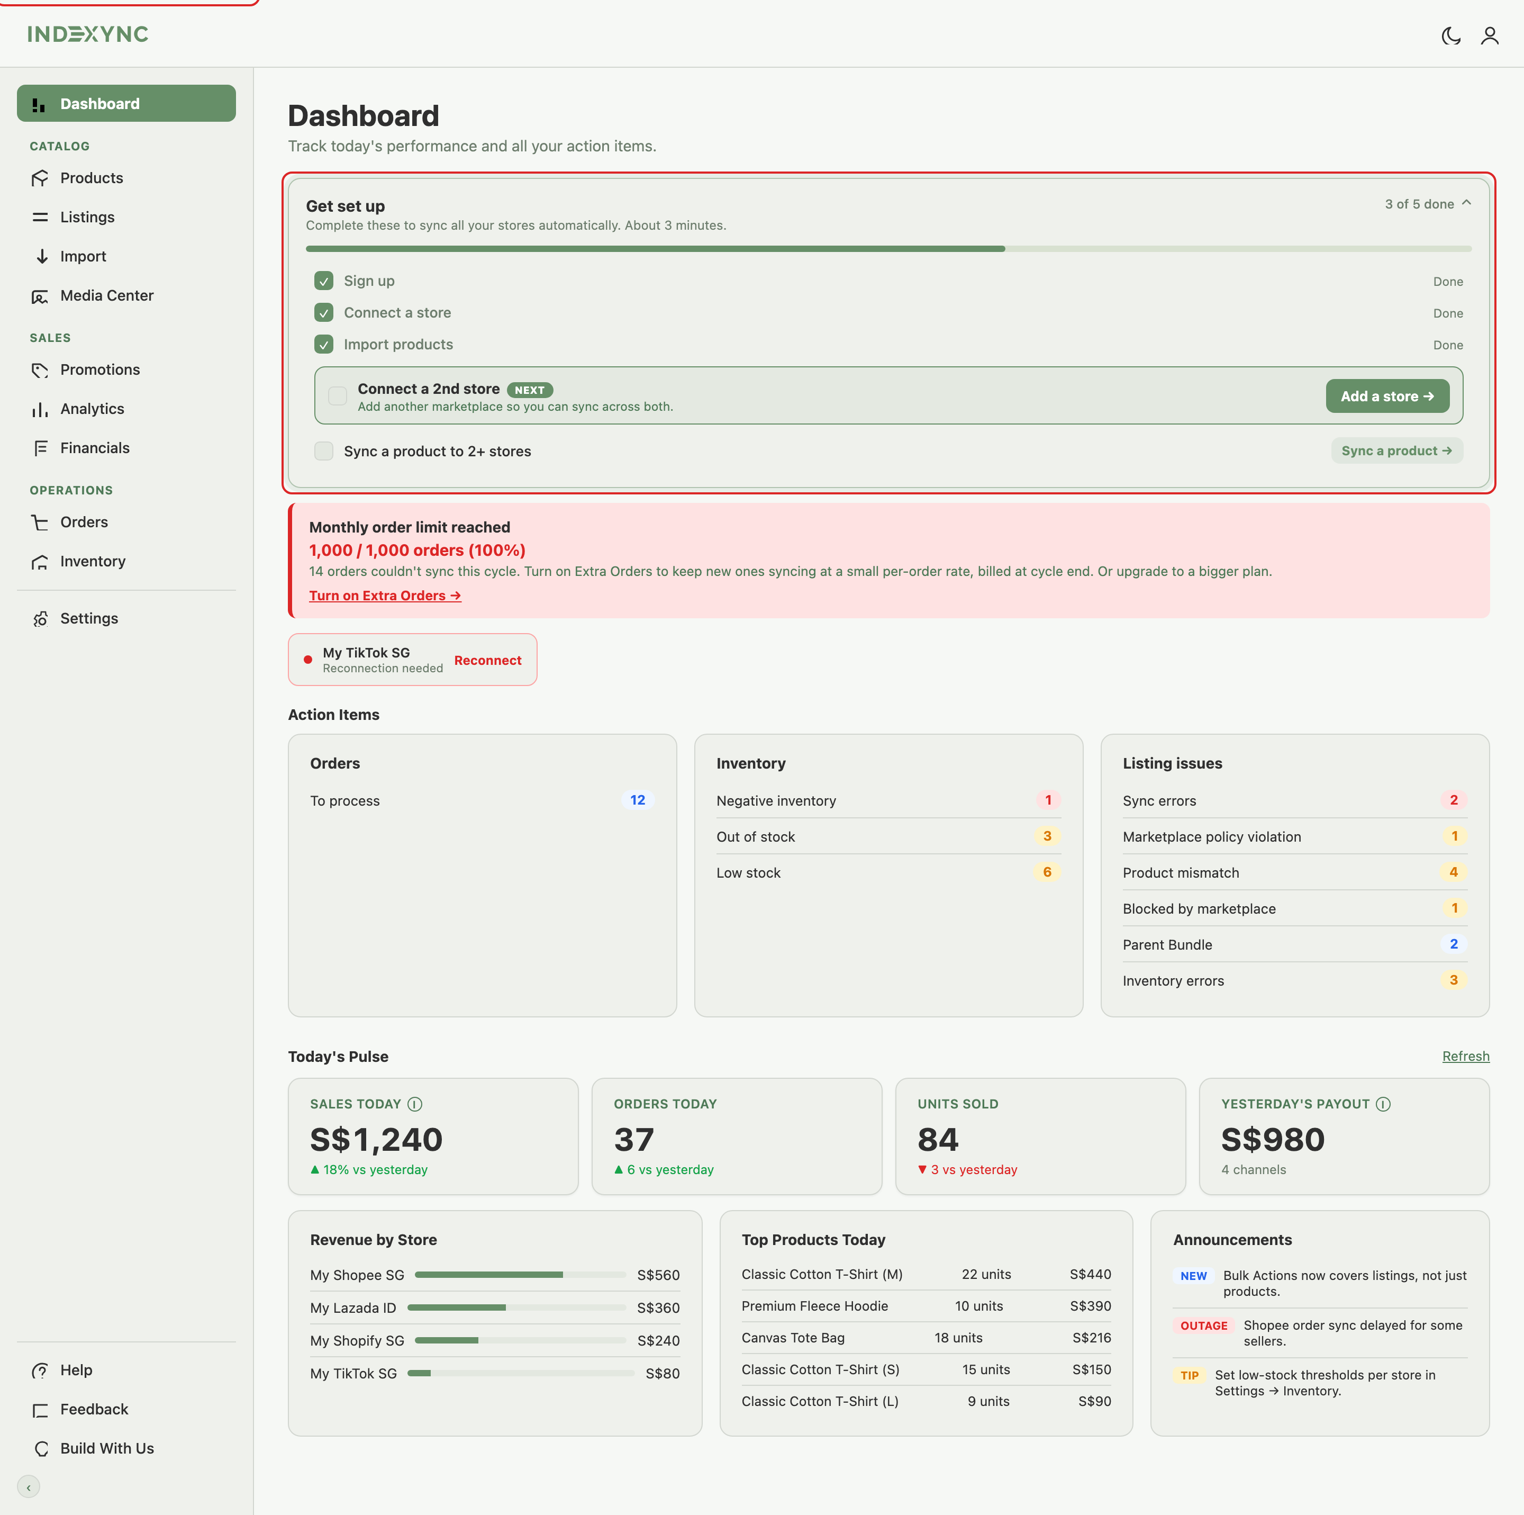Select the Premium Fleece Hoodie product row

pyautogui.click(x=926, y=1306)
